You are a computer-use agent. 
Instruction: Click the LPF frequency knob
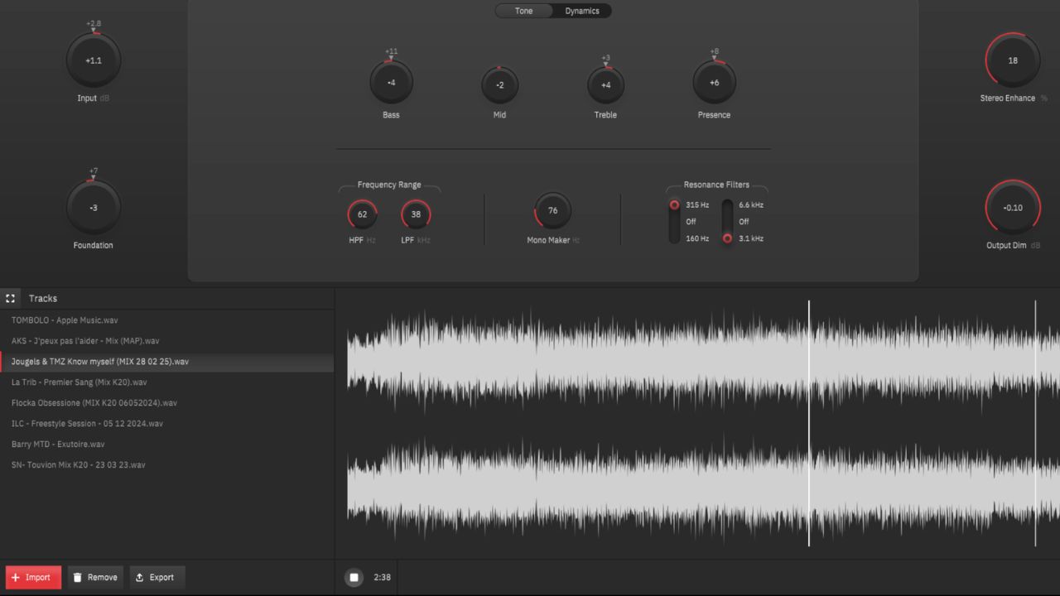[x=416, y=214]
